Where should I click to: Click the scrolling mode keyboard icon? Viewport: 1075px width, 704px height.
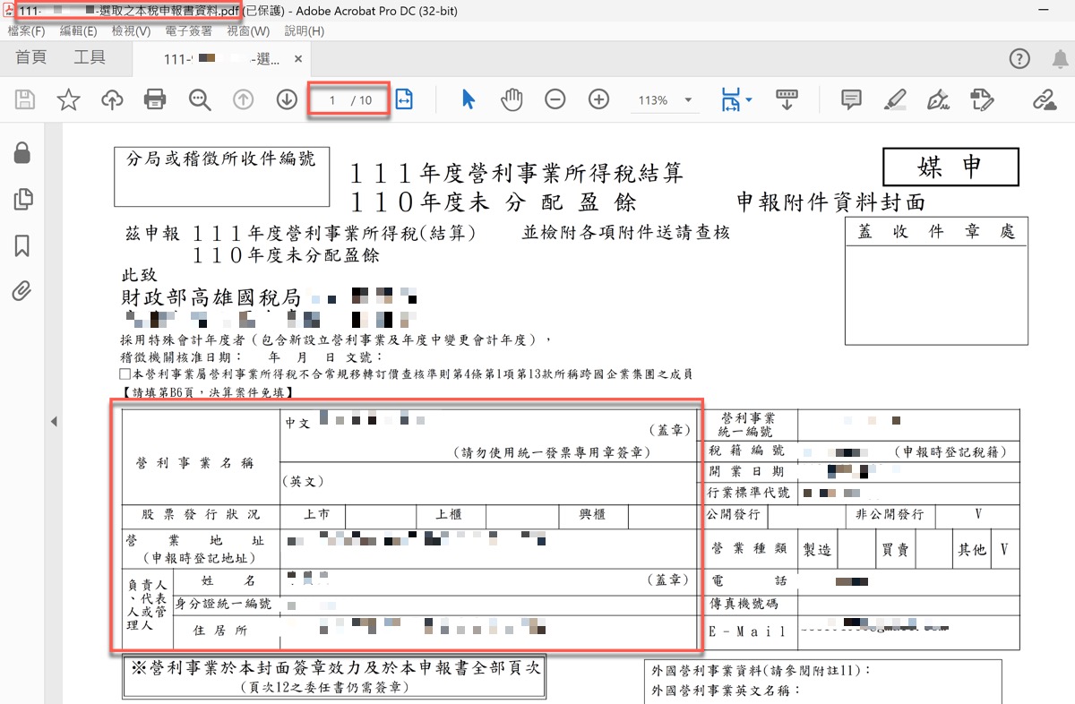[787, 100]
